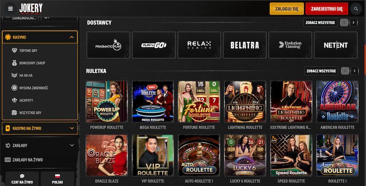Expand the Zakłady dropdown chevron
Screen dimensions: 366x186
point(72,145)
